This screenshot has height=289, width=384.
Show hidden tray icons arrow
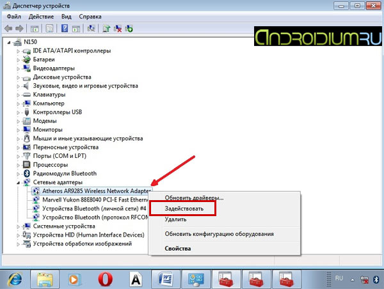pos(352,279)
